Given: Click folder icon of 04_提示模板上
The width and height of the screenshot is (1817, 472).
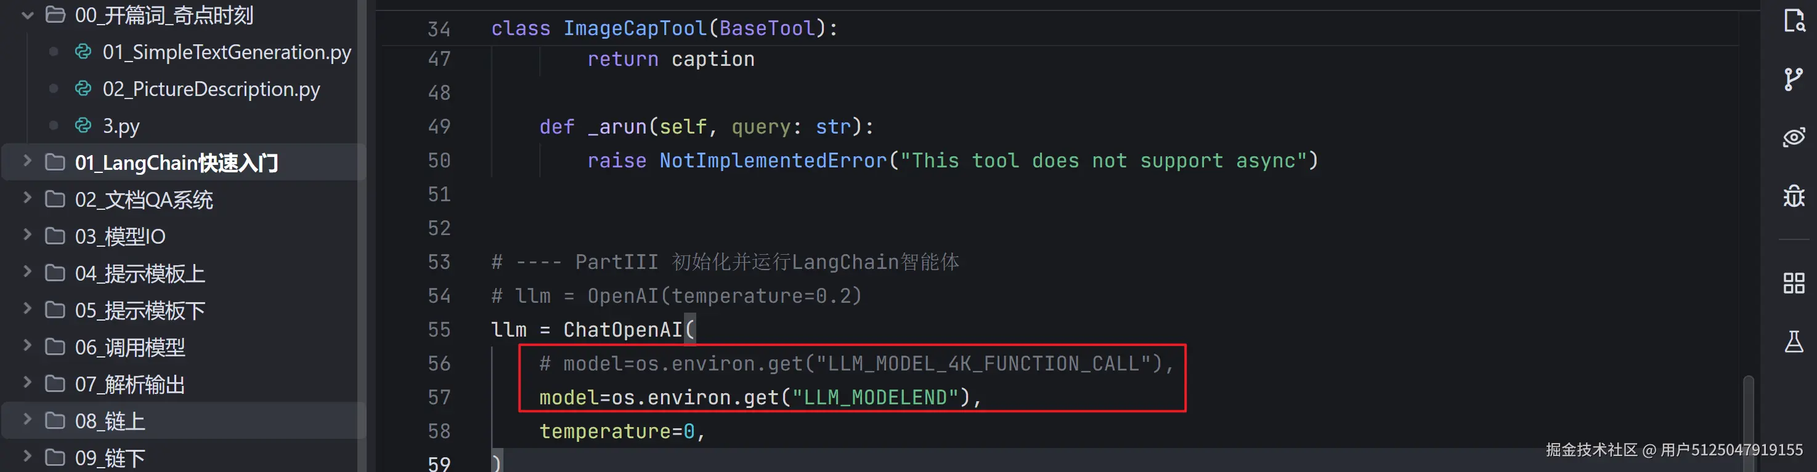Looking at the screenshot, I should coord(55,273).
